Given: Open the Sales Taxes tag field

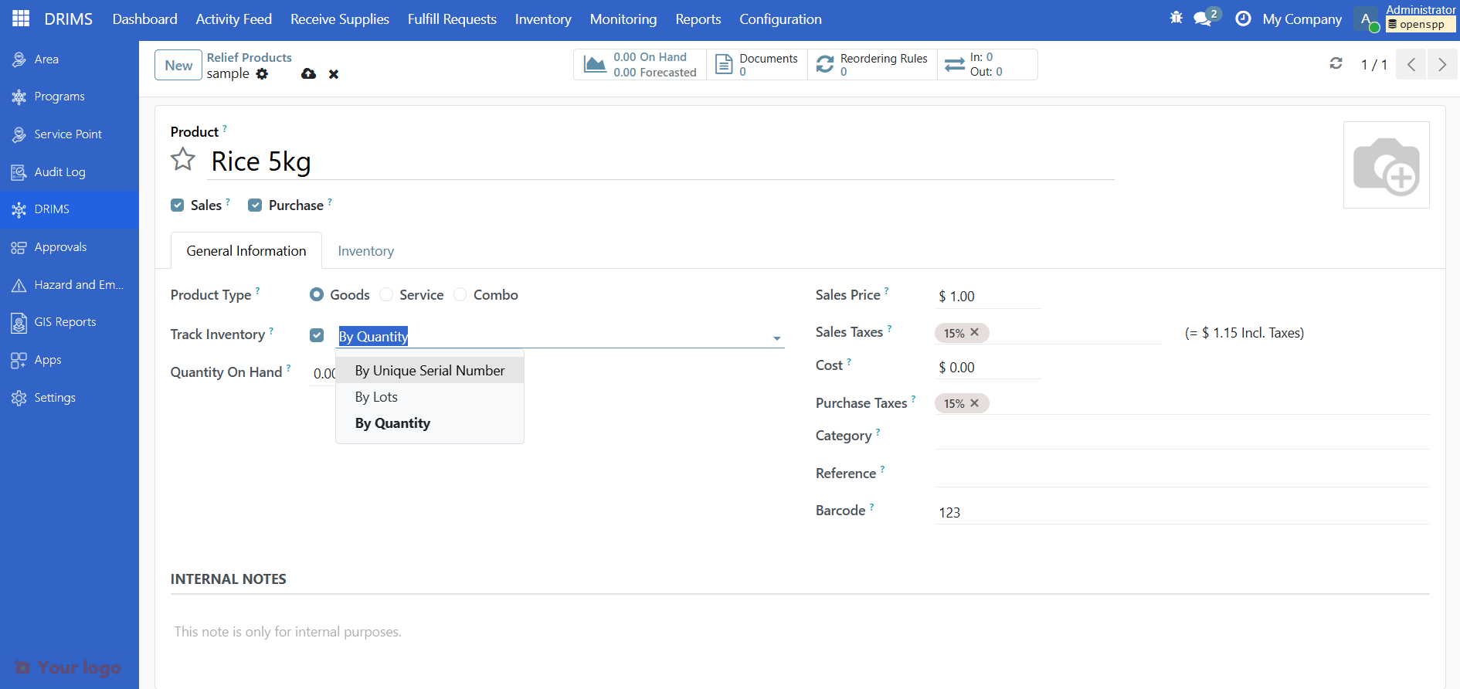Looking at the screenshot, I should coord(1048,333).
